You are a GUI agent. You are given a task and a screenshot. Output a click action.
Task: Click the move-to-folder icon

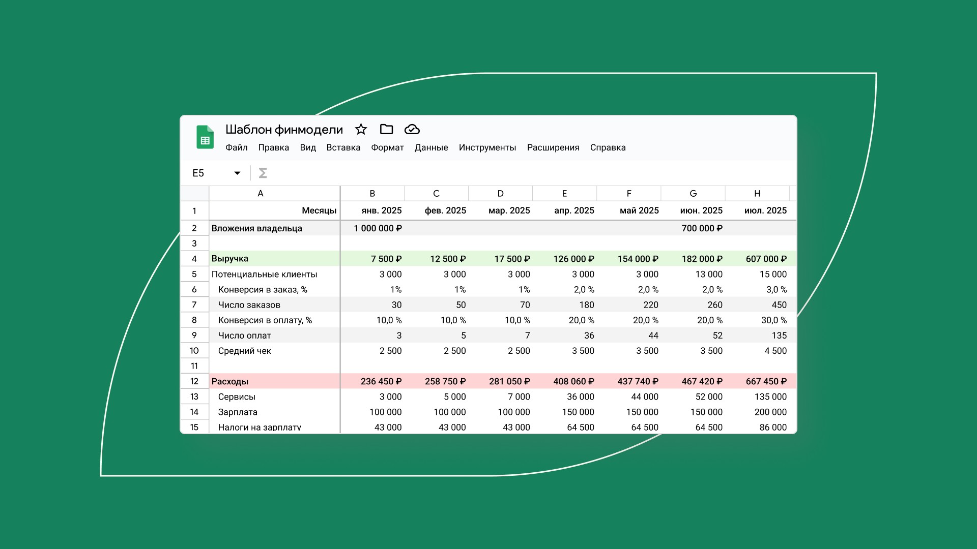(386, 129)
